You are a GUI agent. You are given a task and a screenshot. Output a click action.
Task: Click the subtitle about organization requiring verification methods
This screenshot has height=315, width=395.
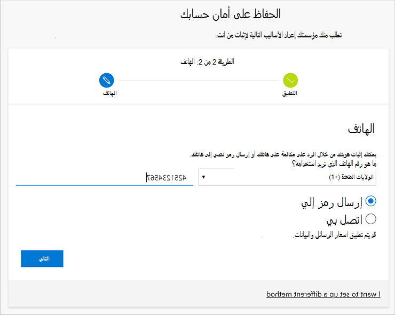(x=278, y=35)
